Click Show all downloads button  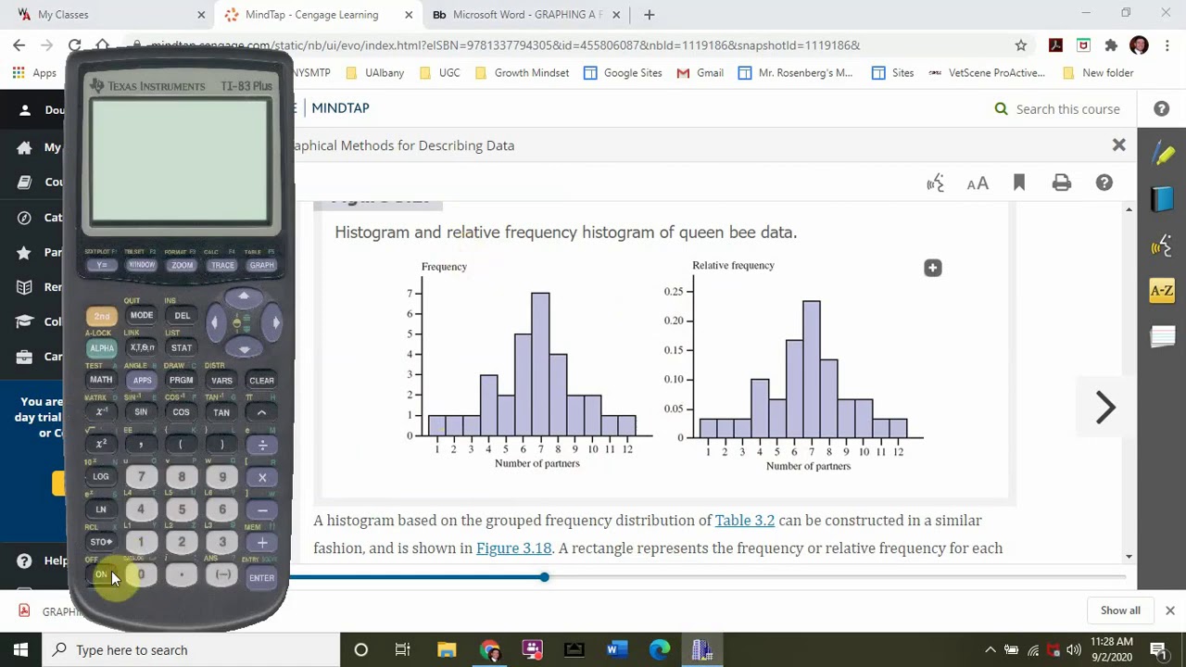pyautogui.click(x=1120, y=610)
